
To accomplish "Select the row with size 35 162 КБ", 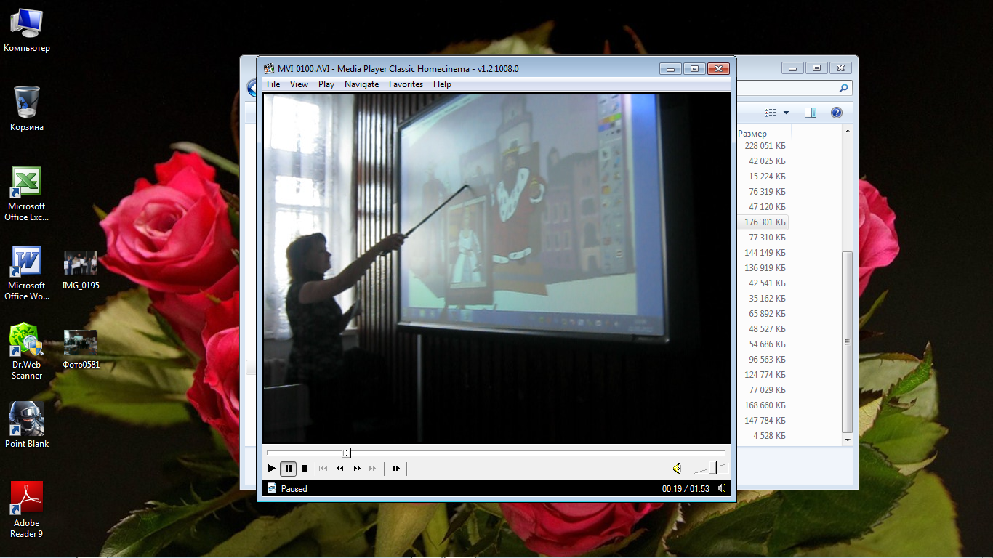I will [x=767, y=299].
